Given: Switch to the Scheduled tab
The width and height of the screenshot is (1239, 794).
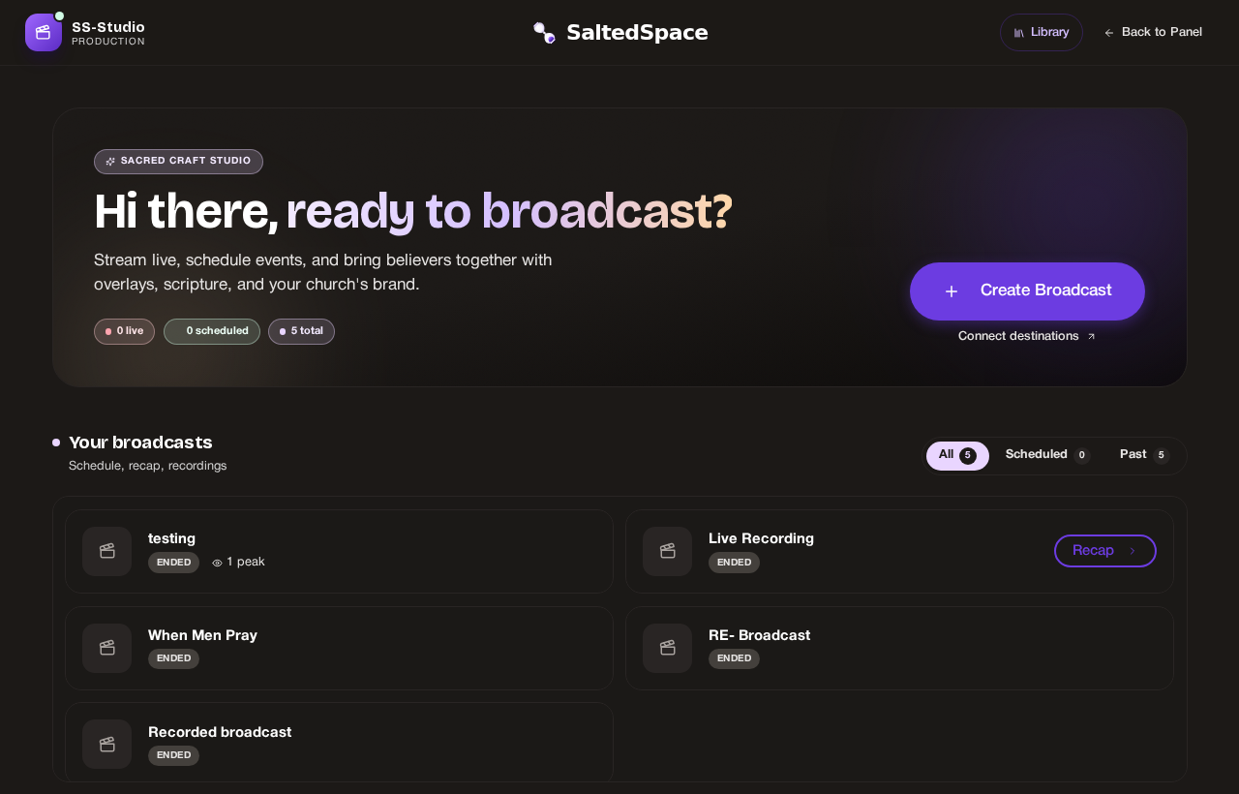Looking at the screenshot, I should click(x=1047, y=455).
